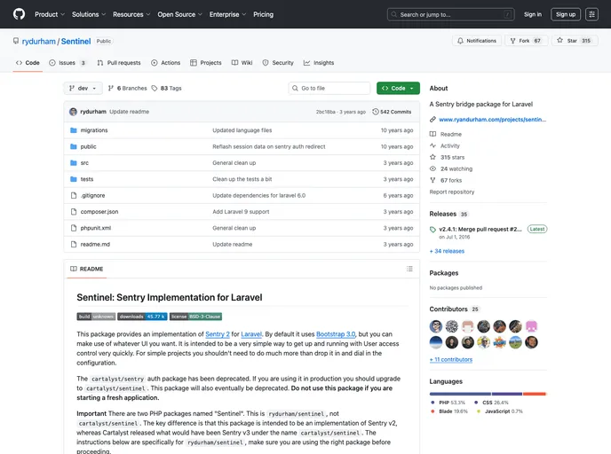Switch to the Code tab
The image size is (611, 454).
tap(28, 63)
